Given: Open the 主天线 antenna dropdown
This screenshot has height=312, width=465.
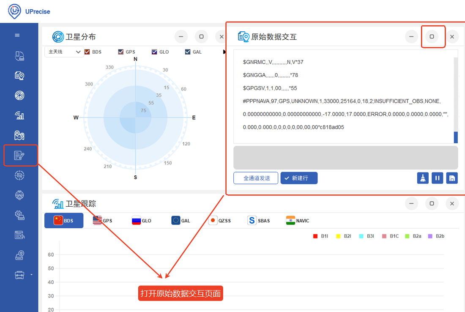Looking at the screenshot, I should pos(64,52).
